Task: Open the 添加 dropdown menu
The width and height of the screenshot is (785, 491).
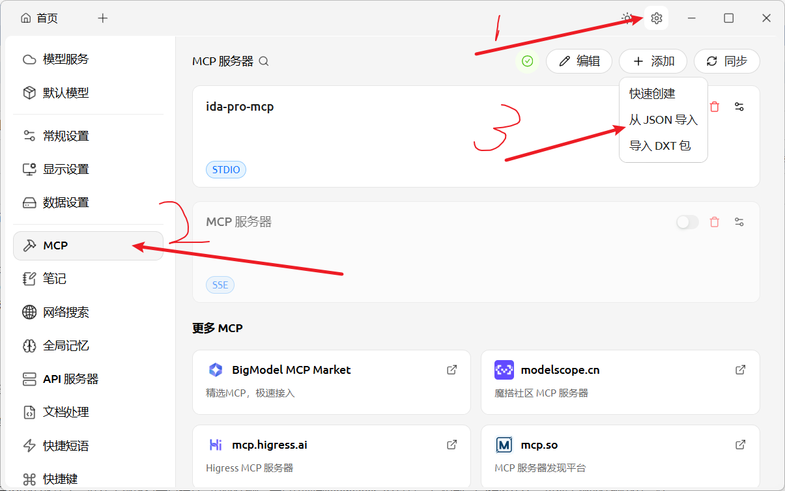Action: coord(652,61)
